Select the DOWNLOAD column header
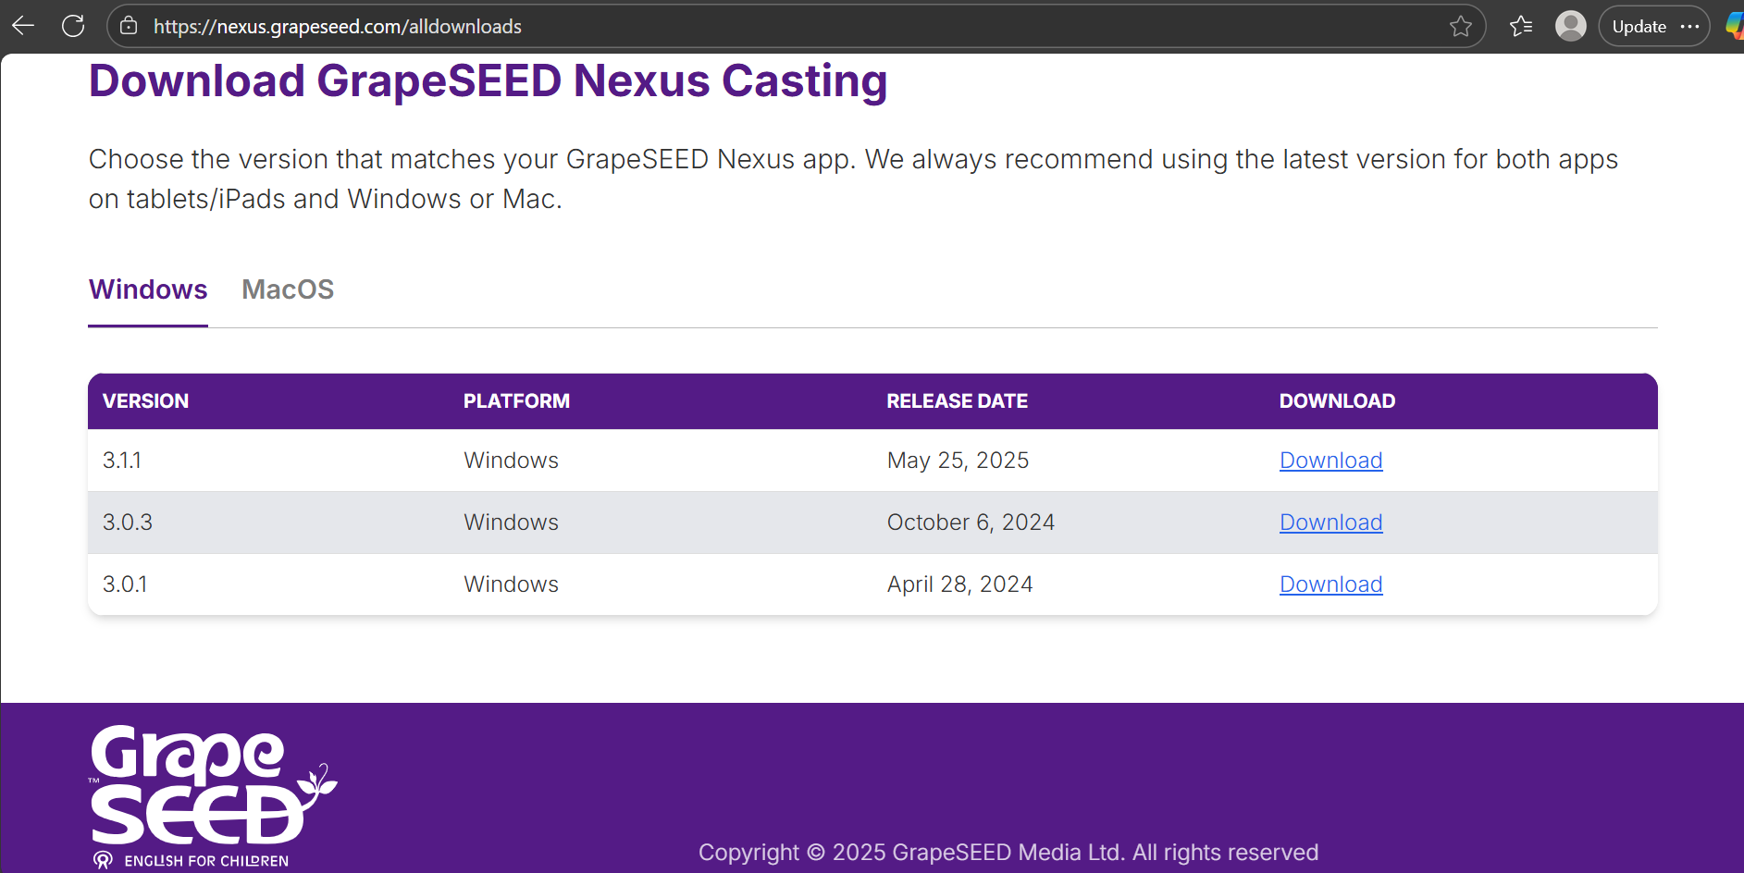Viewport: 1744px width, 873px height. 1337,400
